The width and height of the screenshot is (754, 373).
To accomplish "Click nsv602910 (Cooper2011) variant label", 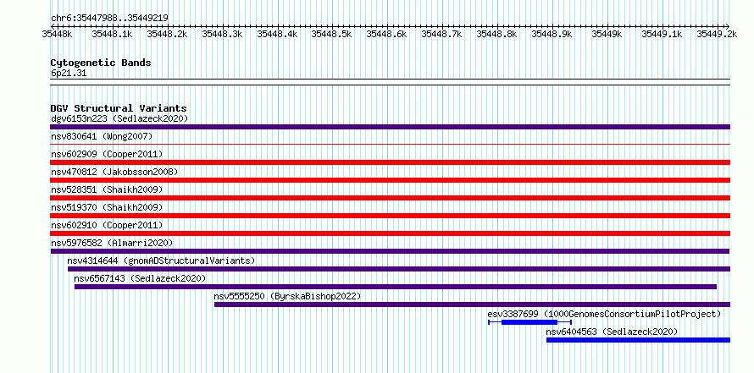I will 107,225.
